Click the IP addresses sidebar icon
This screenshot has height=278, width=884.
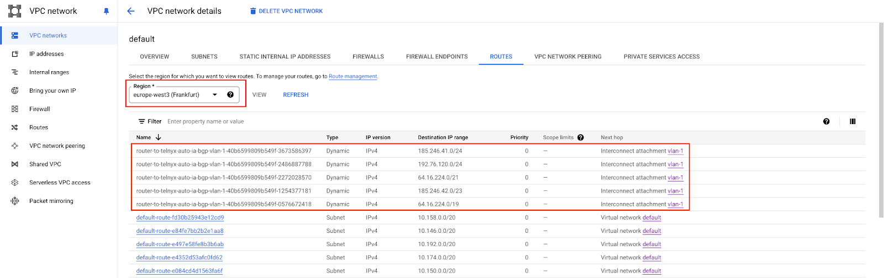coord(15,54)
